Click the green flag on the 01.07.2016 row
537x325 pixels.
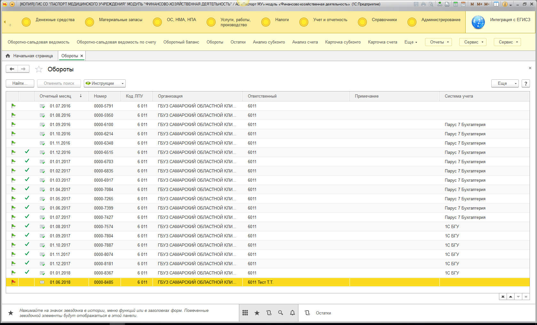point(13,106)
